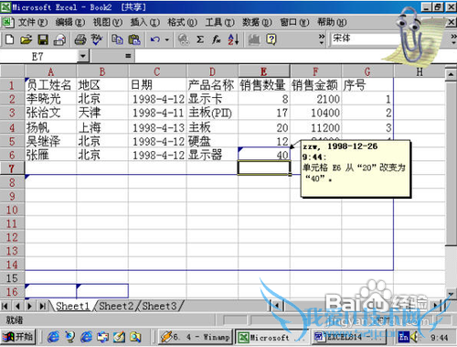The image size is (457, 347).
Task: Select row header 7
Action: pyautogui.click(x=12, y=168)
